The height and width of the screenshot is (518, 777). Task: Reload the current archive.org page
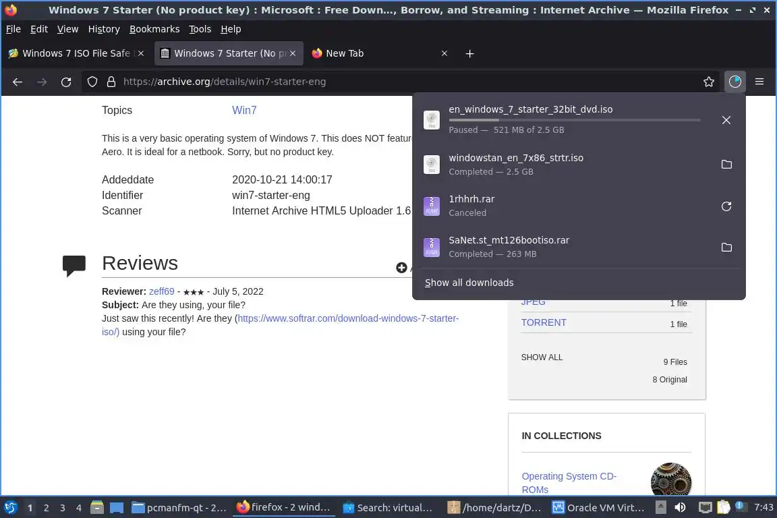[66, 82]
